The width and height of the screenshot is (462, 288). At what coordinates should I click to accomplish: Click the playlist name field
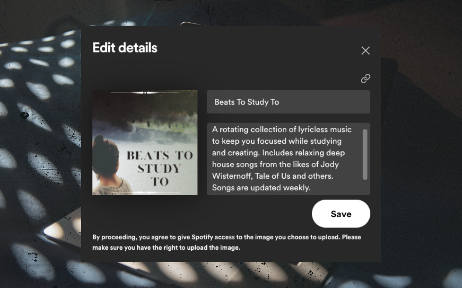pyautogui.click(x=288, y=102)
